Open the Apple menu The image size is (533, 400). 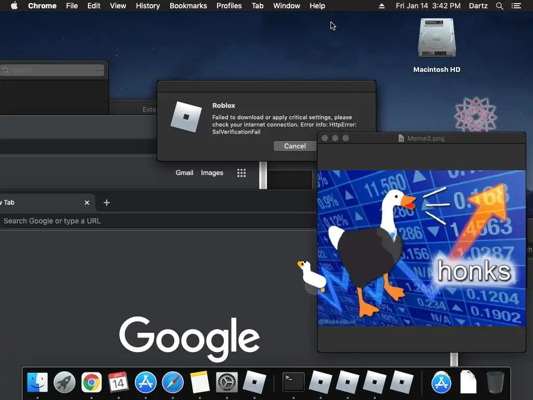point(14,6)
